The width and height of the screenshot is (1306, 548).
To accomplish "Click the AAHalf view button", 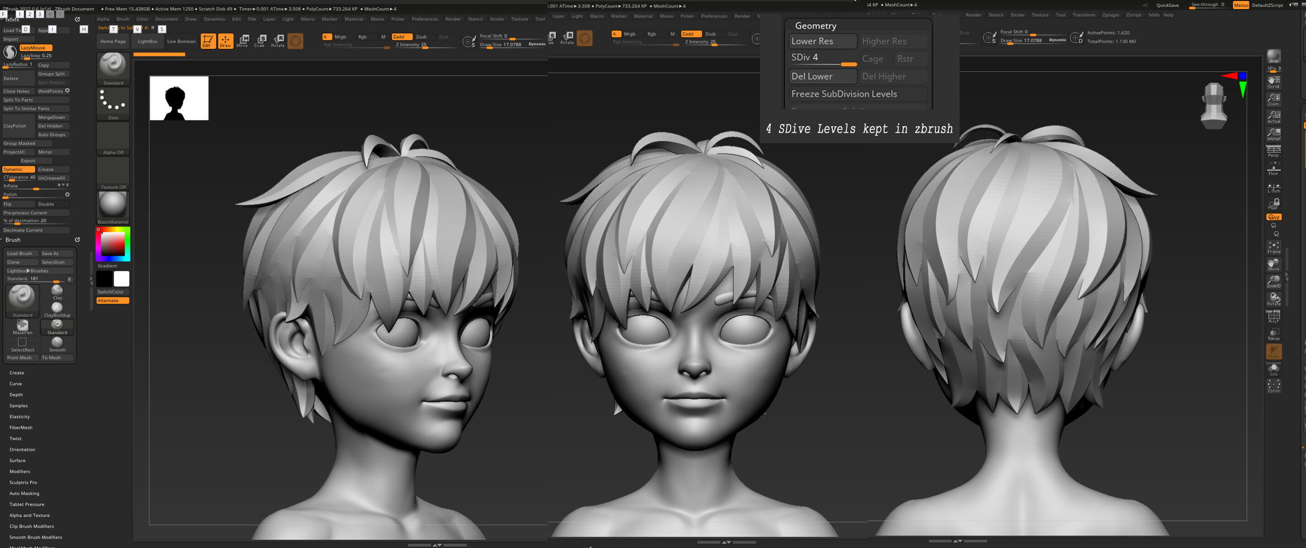I will pos(1274,134).
